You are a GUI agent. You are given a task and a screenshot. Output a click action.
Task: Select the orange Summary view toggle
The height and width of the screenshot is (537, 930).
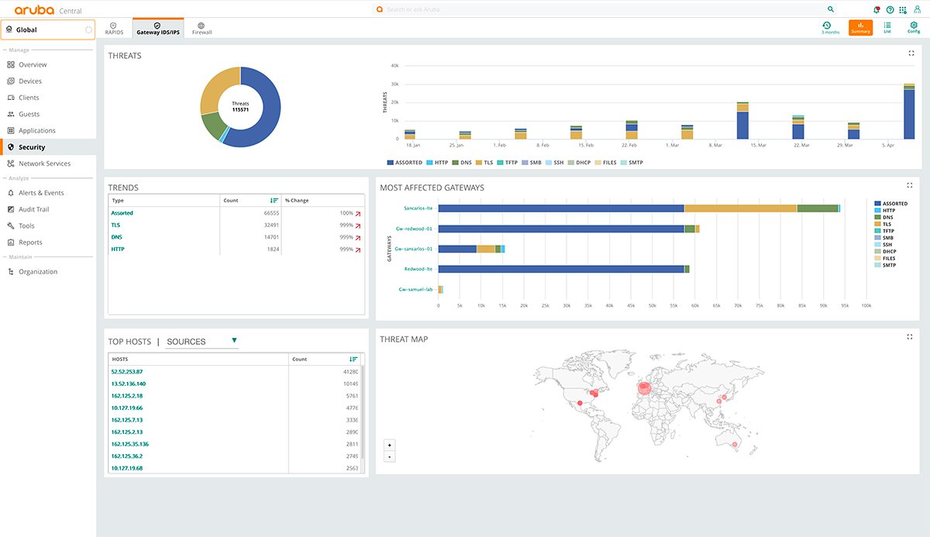859,26
